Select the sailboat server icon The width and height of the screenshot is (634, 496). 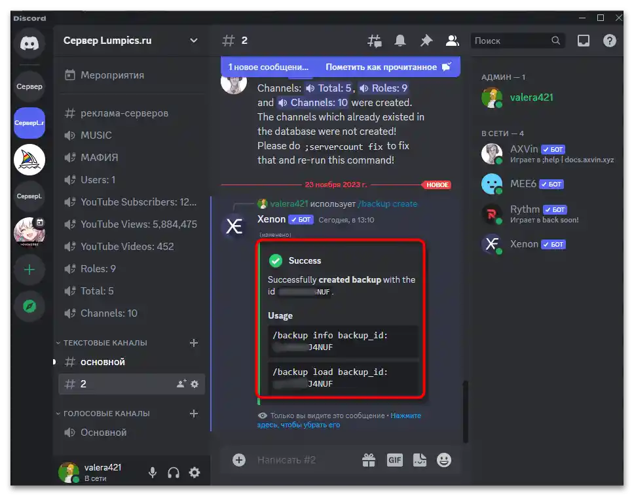point(29,160)
